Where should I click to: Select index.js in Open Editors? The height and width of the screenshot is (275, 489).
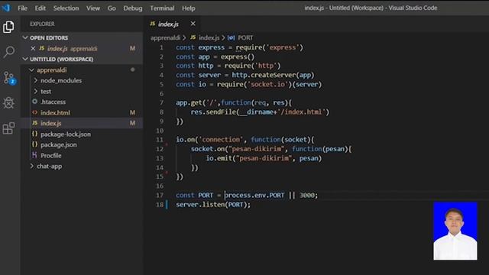82,48
